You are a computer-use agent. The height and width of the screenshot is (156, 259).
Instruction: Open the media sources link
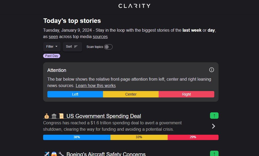[x=100, y=36]
